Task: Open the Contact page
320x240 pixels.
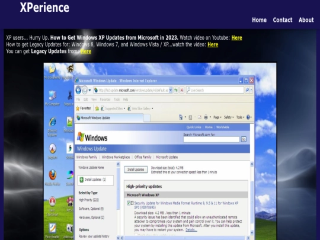Action: [283, 20]
